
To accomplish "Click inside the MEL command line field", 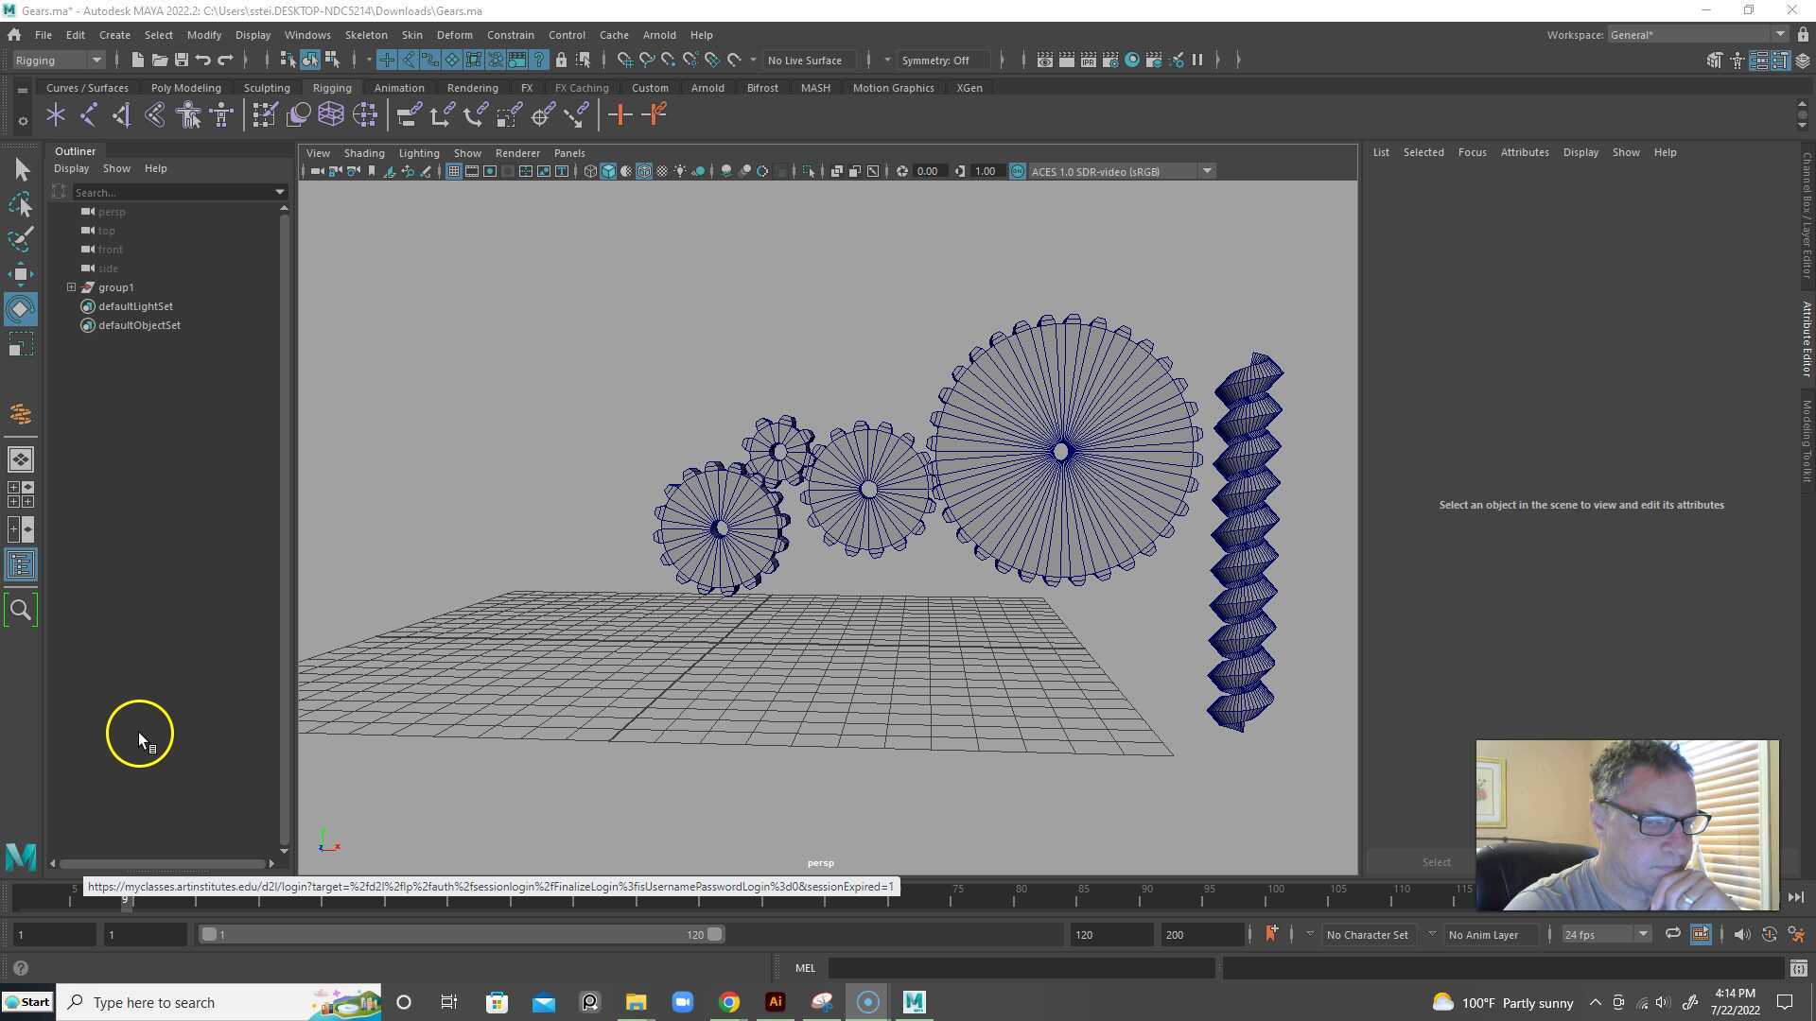I will 1021,967.
